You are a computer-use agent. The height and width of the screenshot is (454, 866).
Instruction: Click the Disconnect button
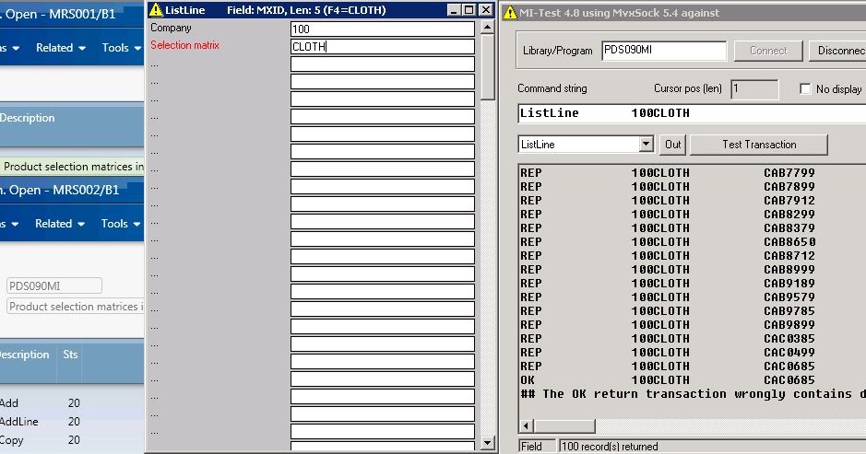pos(837,51)
